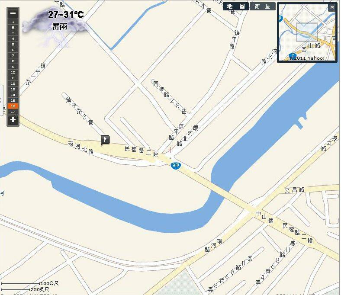Click the route 7 shield in mini map
This screenshot has height=295, width=341.
point(293,56)
